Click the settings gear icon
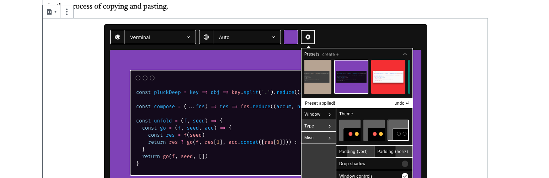 tap(308, 37)
